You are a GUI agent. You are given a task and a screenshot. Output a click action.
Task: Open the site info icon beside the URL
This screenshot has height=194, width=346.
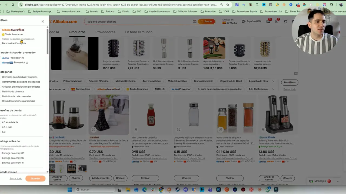tap(21, 5)
